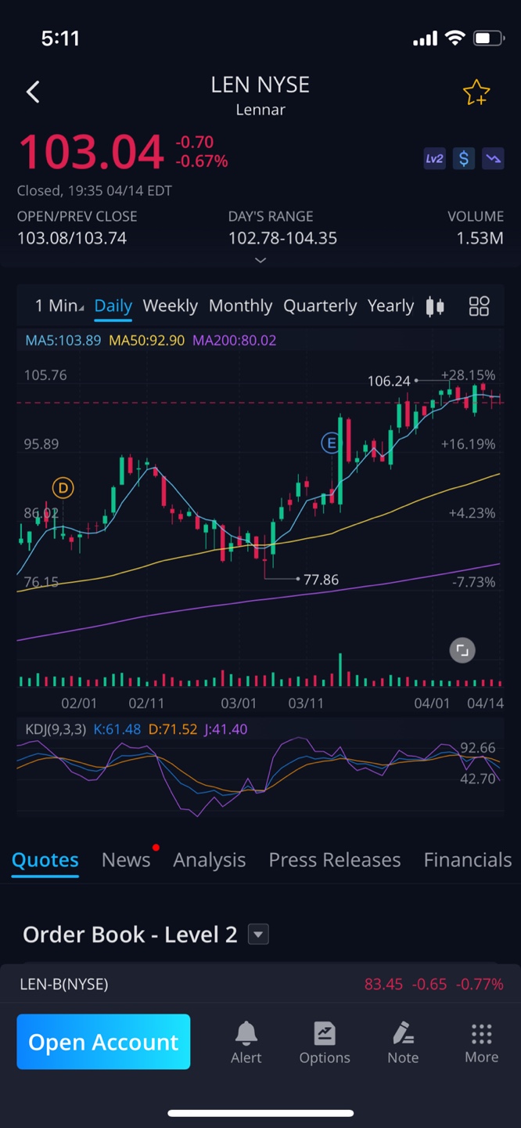Screen dimensions: 521x1128
Task: Switch to the News tab
Action: pos(126,860)
